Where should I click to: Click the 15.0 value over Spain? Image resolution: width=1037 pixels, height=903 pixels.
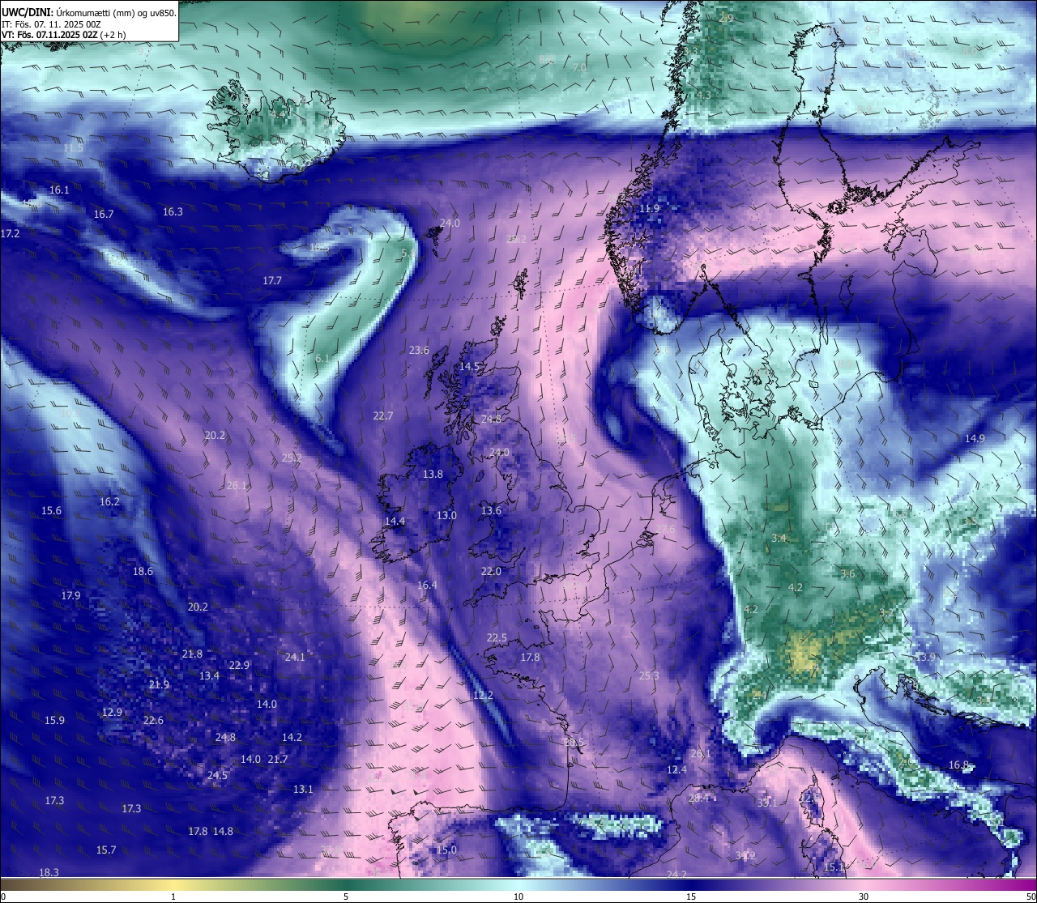(446, 850)
